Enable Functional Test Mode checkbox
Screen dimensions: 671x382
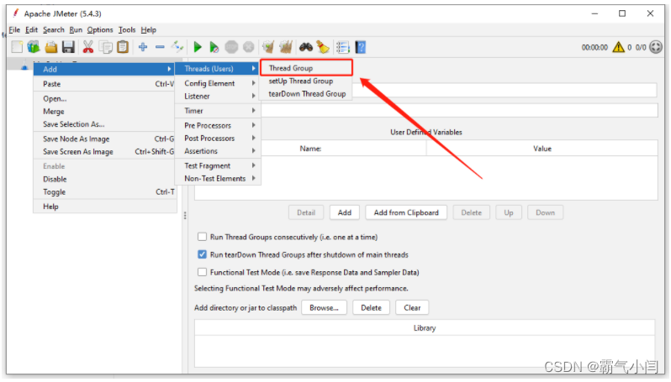tap(203, 272)
